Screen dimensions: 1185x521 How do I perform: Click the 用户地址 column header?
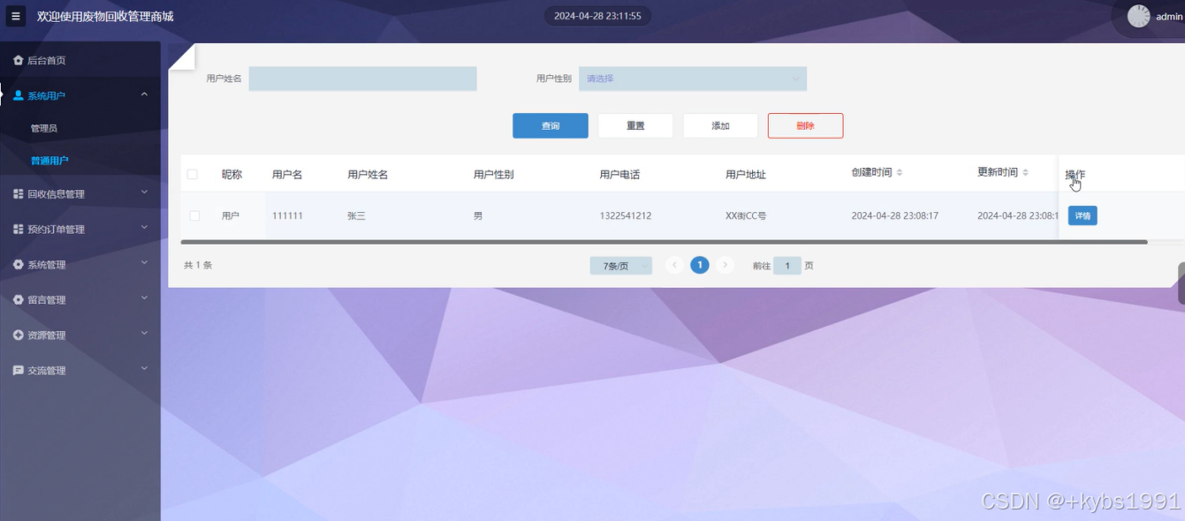[x=746, y=175]
